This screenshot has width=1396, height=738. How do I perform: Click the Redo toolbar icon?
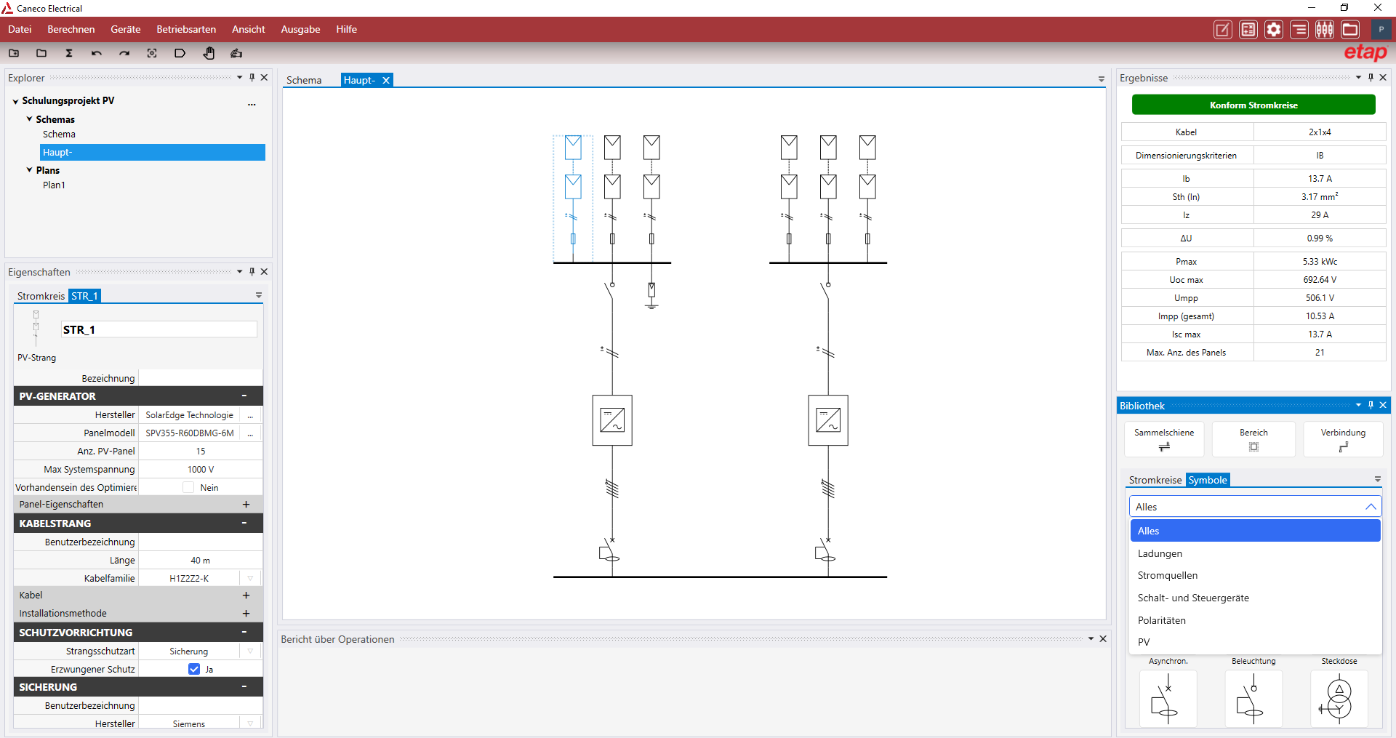point(124,53)
